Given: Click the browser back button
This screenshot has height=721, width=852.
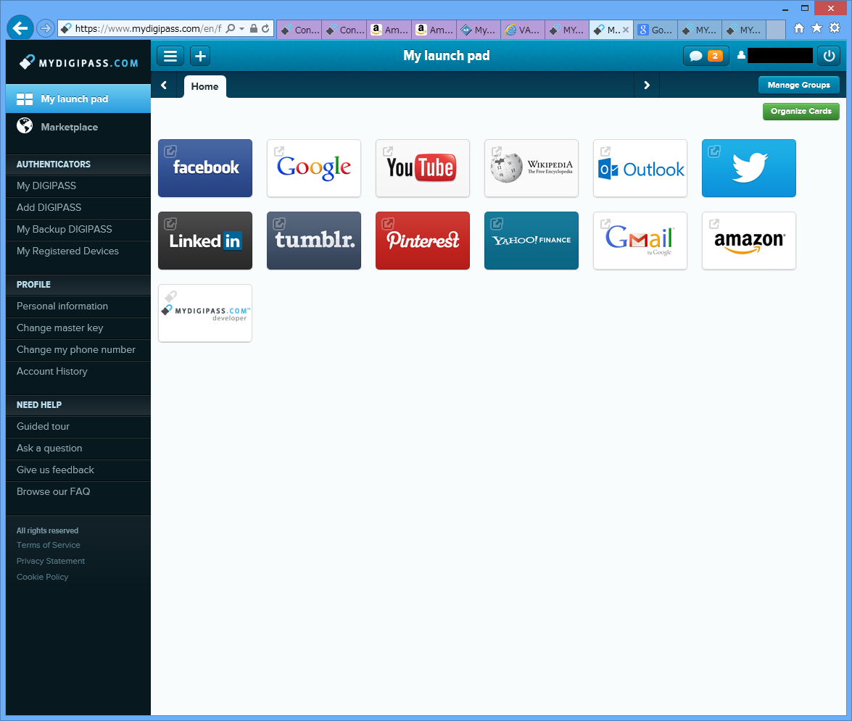Looking at the screenshot, I should (x=20, y=28).
